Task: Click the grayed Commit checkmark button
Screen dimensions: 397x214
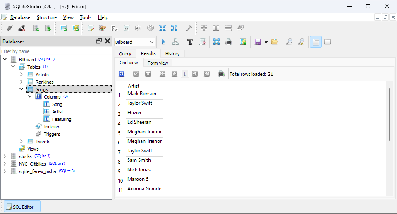Action: pyautogui.click(x=136, y=74)
